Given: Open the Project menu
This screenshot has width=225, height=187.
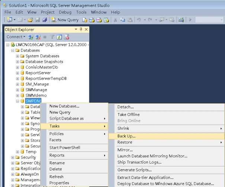Looking at the screenshot, I should click(48, 12).
